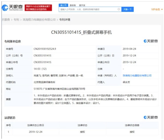Select 授权 under 法律状态 column
This screenshot has height=140, width=164.
[83, 132]
